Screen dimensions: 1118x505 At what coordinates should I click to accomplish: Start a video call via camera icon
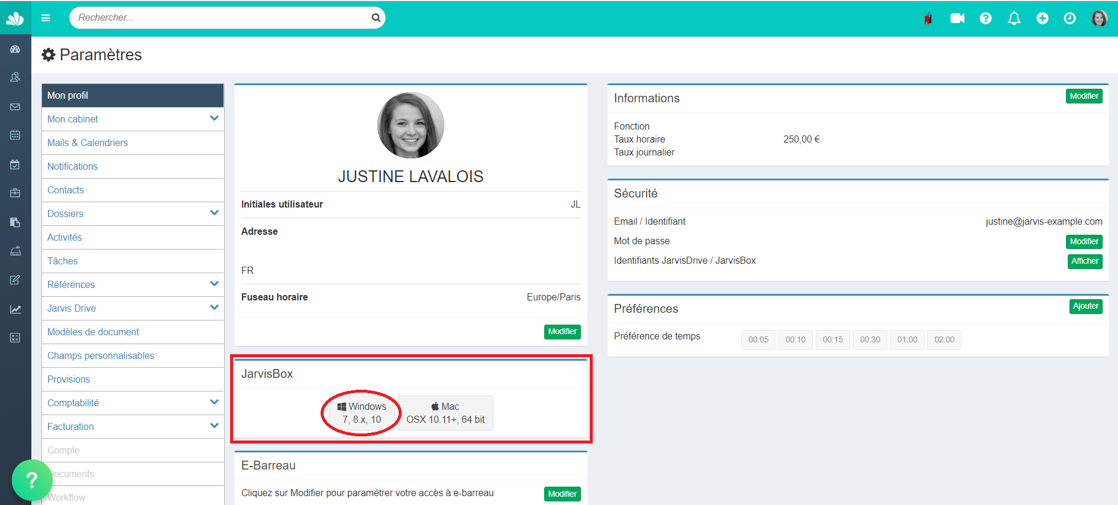957,18
